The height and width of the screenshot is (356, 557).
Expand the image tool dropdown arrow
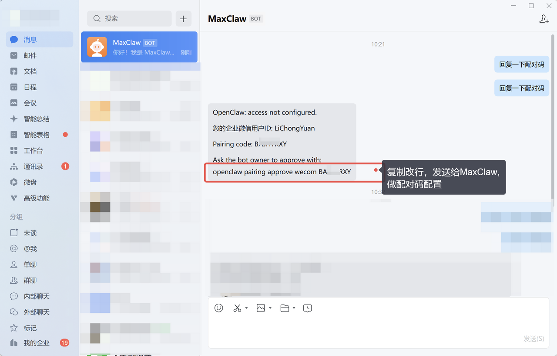click(270, 308)
